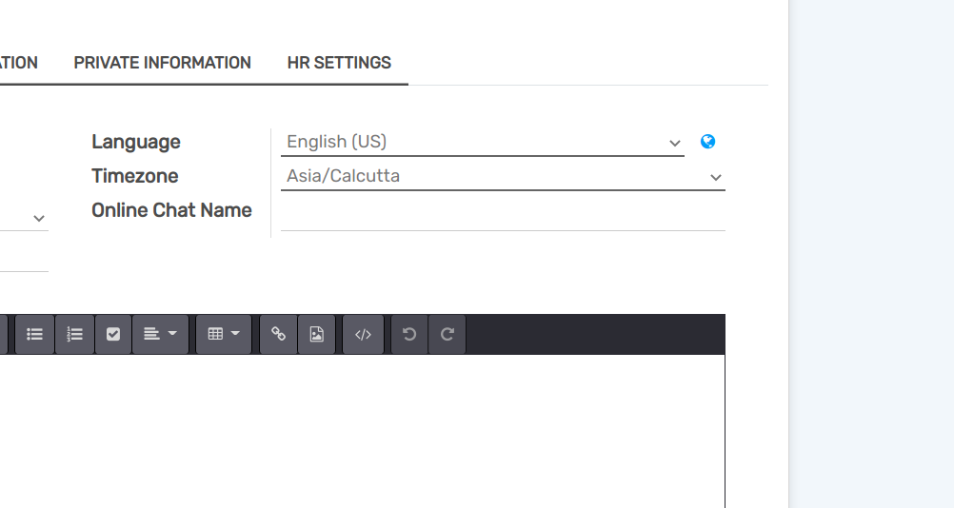The width and height of the screenshot is (954, 508).
Task: Open the insert table dropdown
Action: [x=224, y=334]
